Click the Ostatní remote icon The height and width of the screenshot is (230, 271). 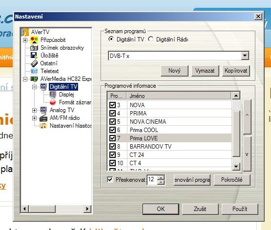pyautogui.click(x=34, y=63)
